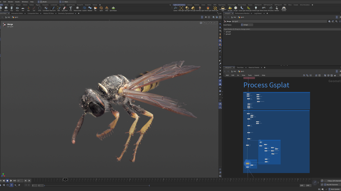Add a Camera from the shelf
This screenshot has width=341, height=191.
point(175,9)
